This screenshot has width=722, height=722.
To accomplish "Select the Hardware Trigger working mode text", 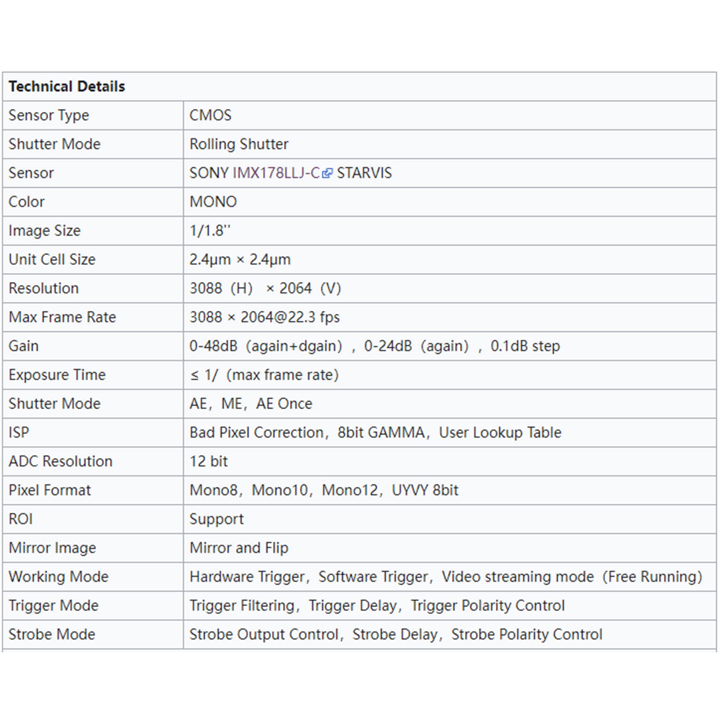I will (x=446, y=577).
